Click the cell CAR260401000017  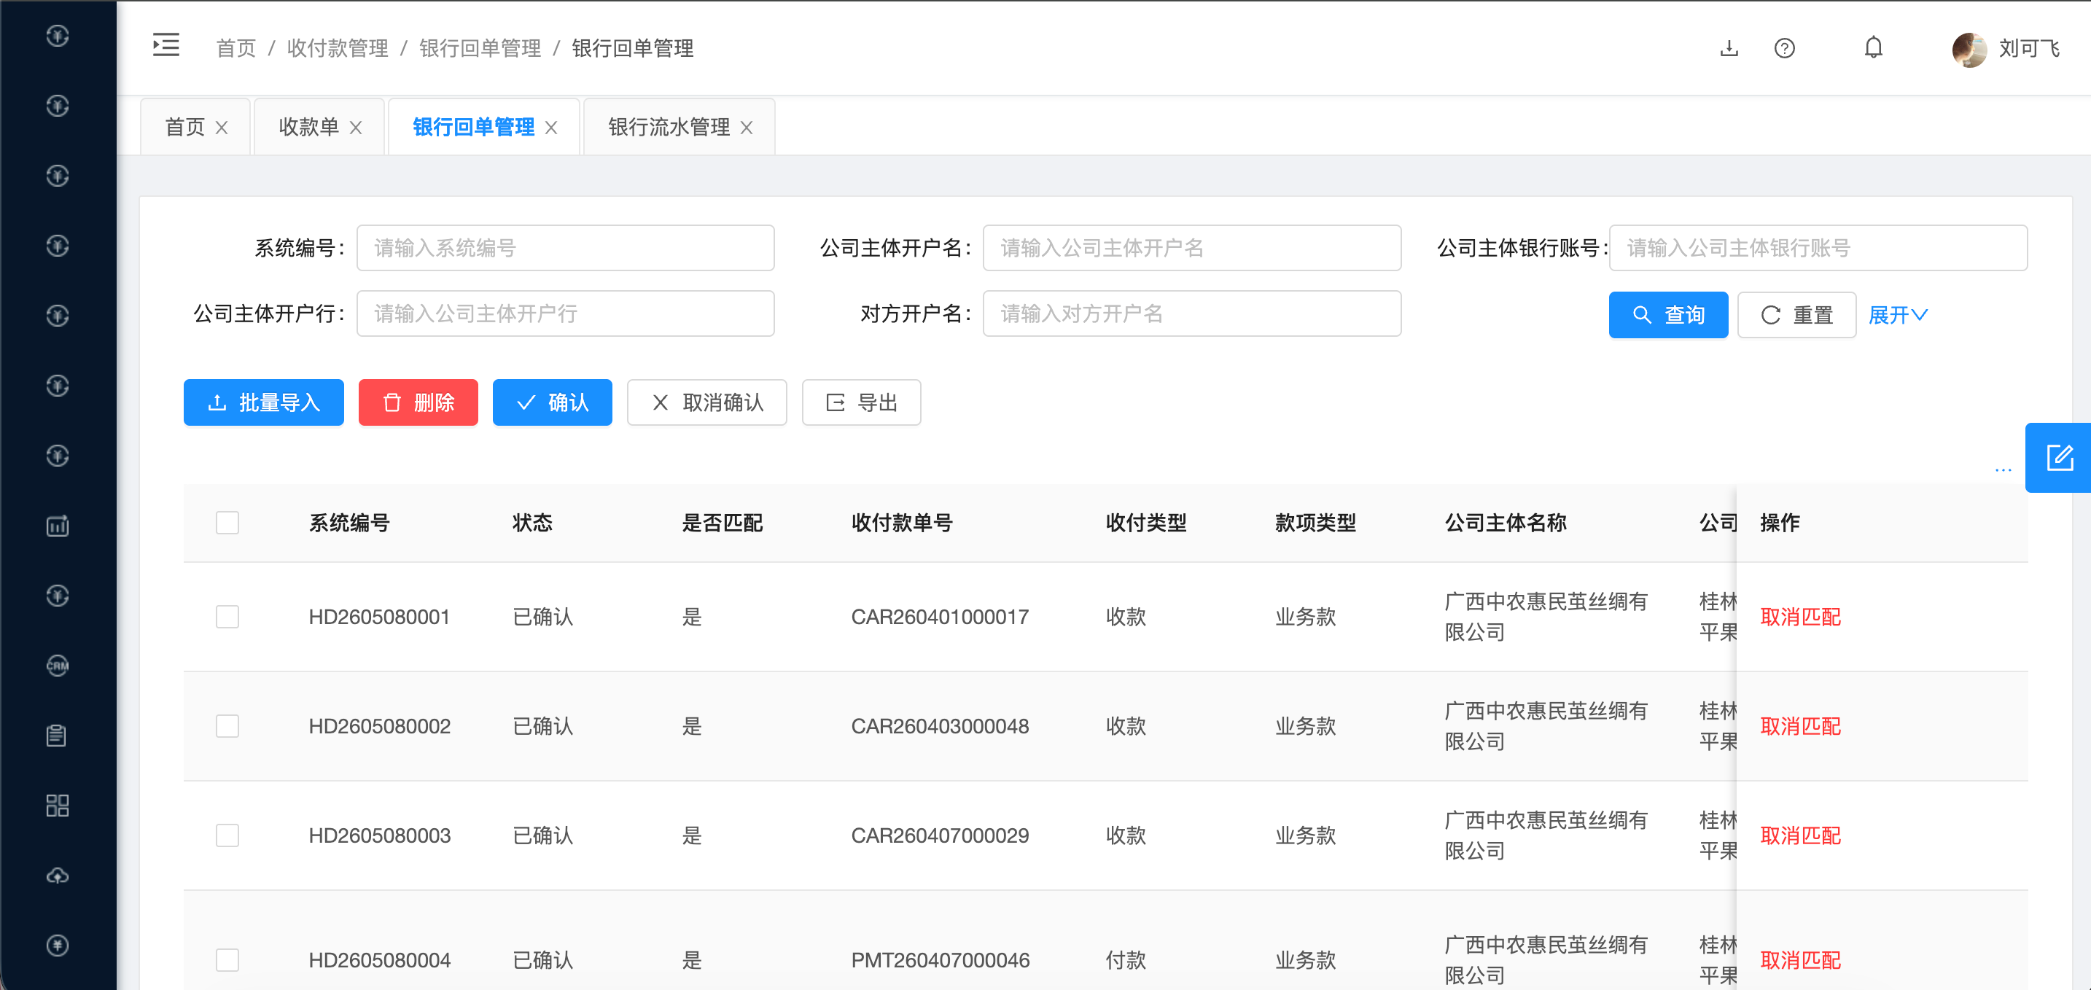coord(939,617)
